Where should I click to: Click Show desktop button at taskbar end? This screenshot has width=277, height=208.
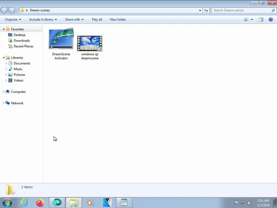[x=275, y=203]
